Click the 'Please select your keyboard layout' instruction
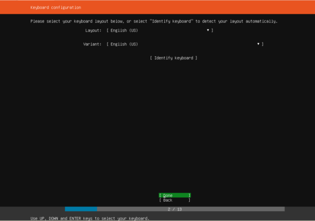The image size is (315, 221). [154, 21]
